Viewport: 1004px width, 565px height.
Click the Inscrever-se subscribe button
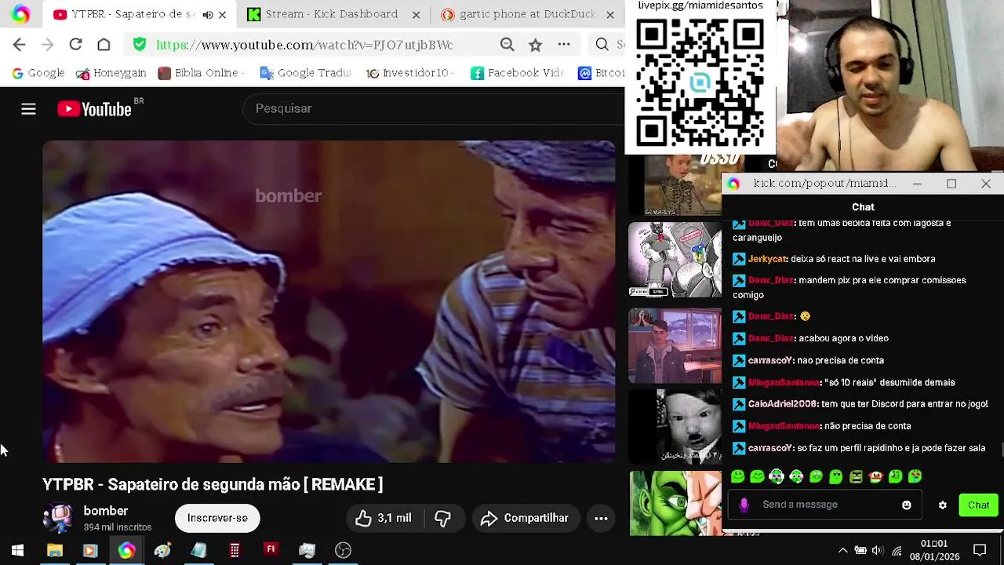217,518
